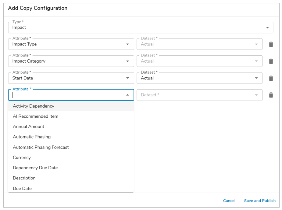
Task: Delete the Impact Type attribute row
Action: (271, 44)
